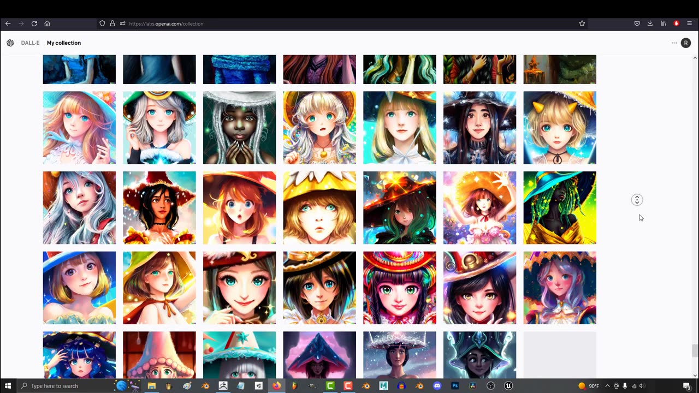Open the blue-haired girl with hand raised image

tap(79, 355)
